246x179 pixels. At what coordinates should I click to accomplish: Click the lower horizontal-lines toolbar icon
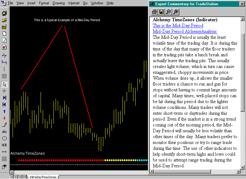pos(4,159)
